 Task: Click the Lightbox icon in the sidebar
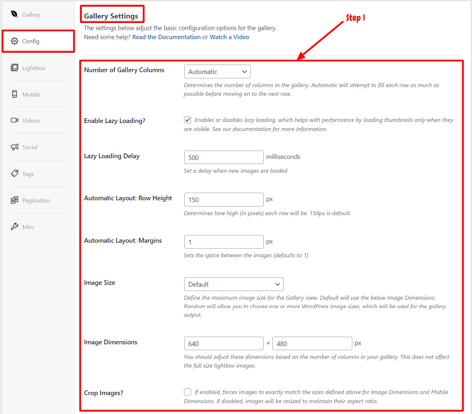[15, 67]
